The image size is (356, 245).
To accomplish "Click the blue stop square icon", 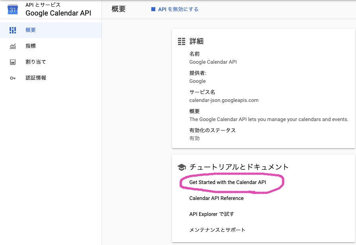I will (153, 9).
